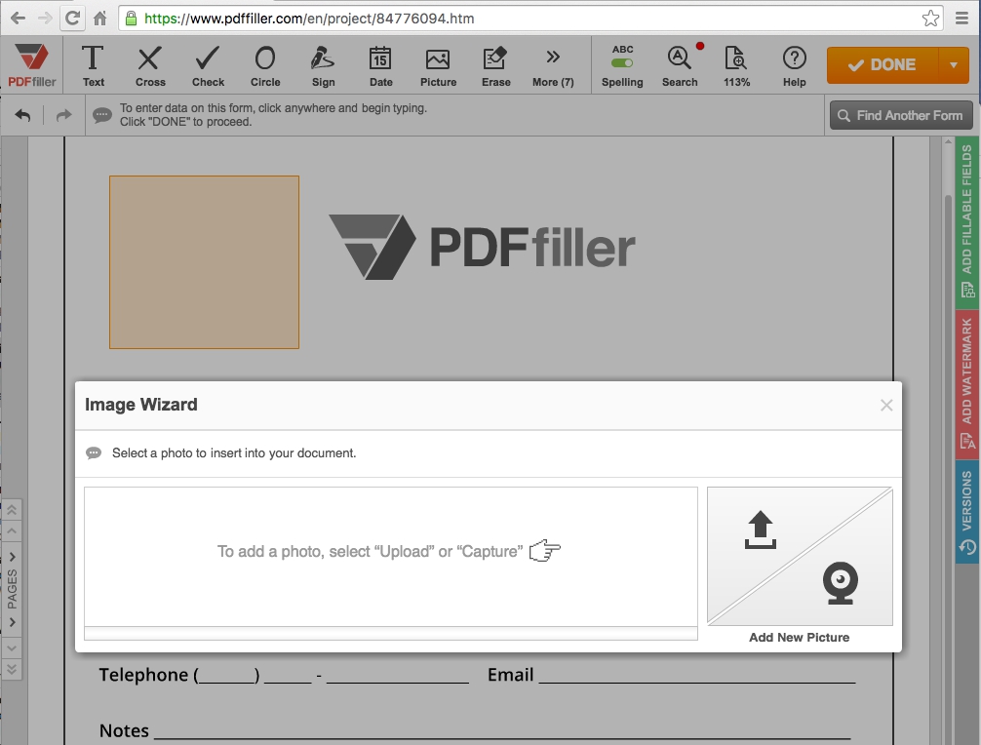Click the empty photo list area

(x=391, y=557)
